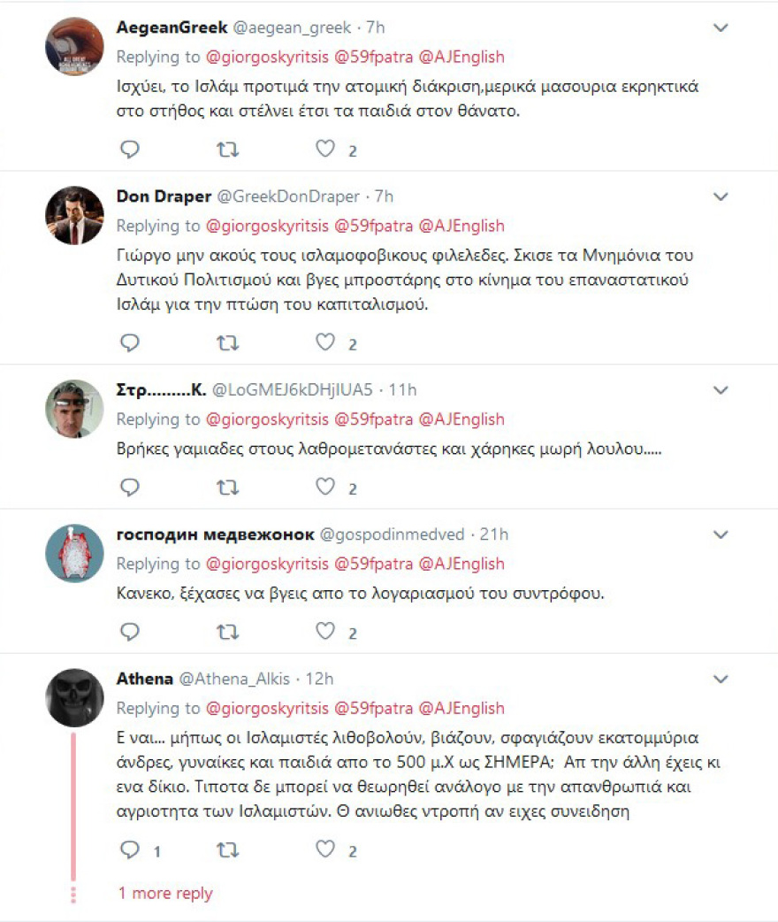Show the 1 more reply
The image size is (778, 922).
point(164,893)
